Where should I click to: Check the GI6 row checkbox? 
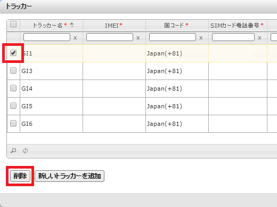click(13, 123)
